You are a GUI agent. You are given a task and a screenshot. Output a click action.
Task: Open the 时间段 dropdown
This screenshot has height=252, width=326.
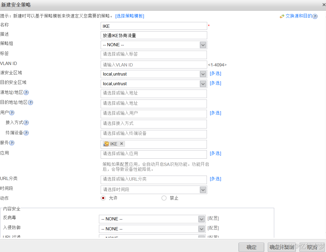point(203,190)
